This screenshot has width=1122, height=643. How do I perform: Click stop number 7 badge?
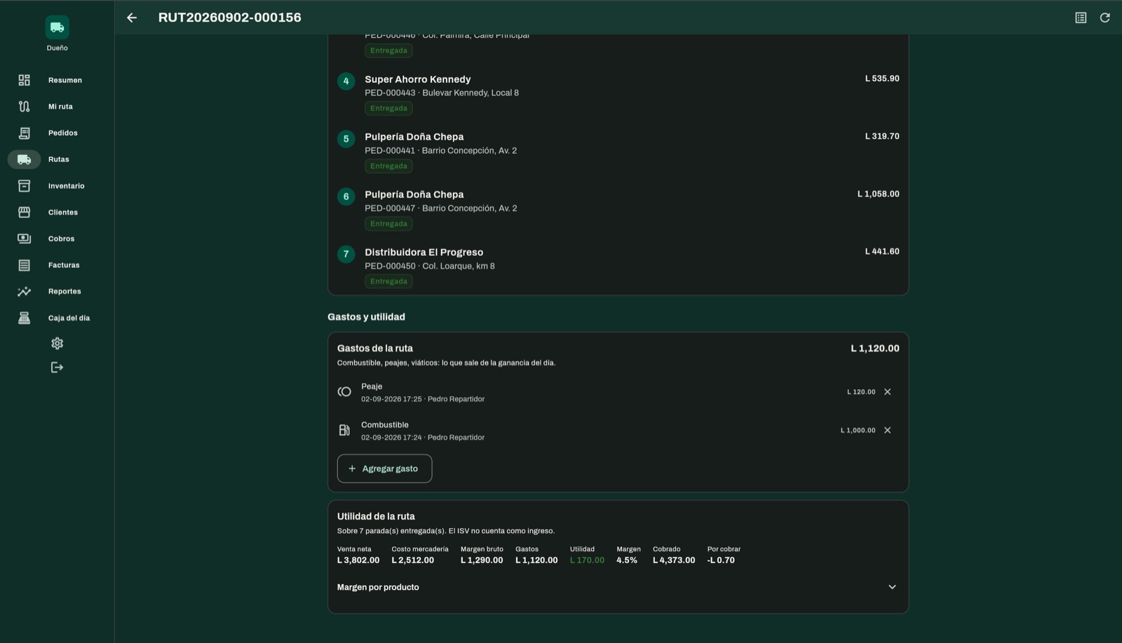[x=346, y=254]
